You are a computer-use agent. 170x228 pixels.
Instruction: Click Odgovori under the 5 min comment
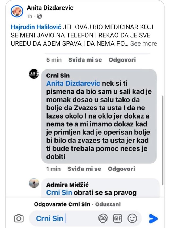[x=122, y=60]
